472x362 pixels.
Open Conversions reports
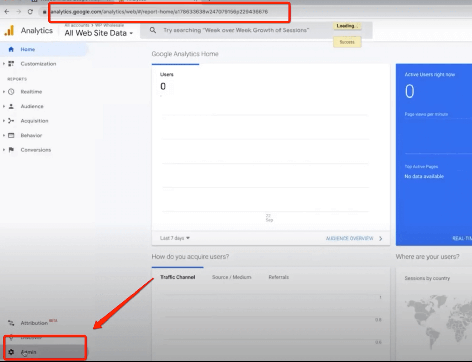pyautogui.click(x=36, y=150)
